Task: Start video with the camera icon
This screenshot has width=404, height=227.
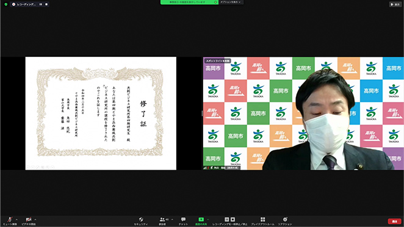Action: click(x=29, y=221)
